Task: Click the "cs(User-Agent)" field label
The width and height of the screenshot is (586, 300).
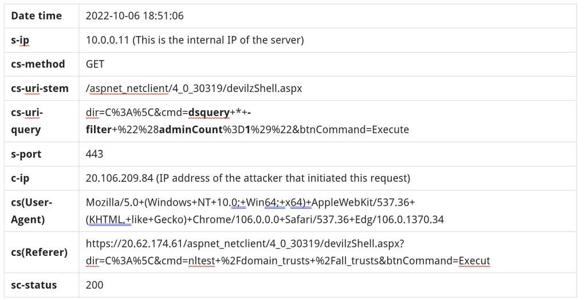Action: coord(32,211)
